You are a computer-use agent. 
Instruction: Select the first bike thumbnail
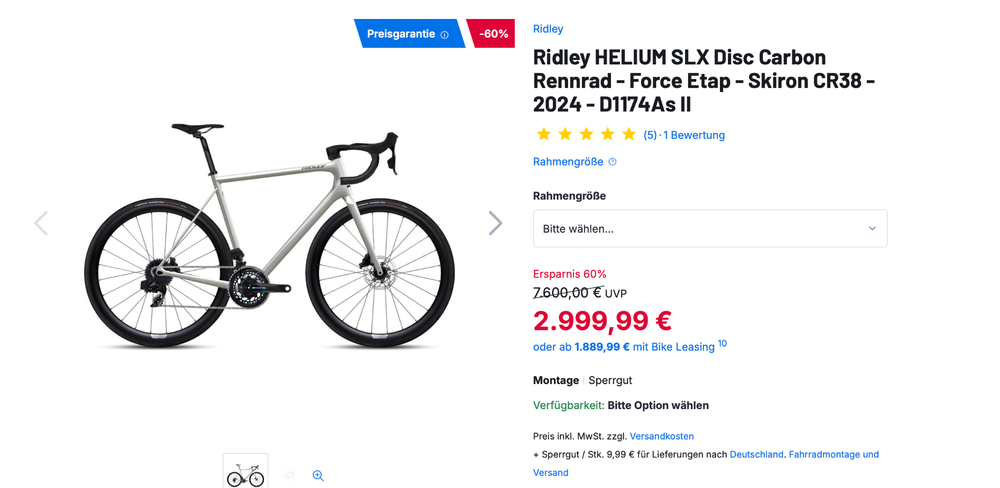click(245, 472)
